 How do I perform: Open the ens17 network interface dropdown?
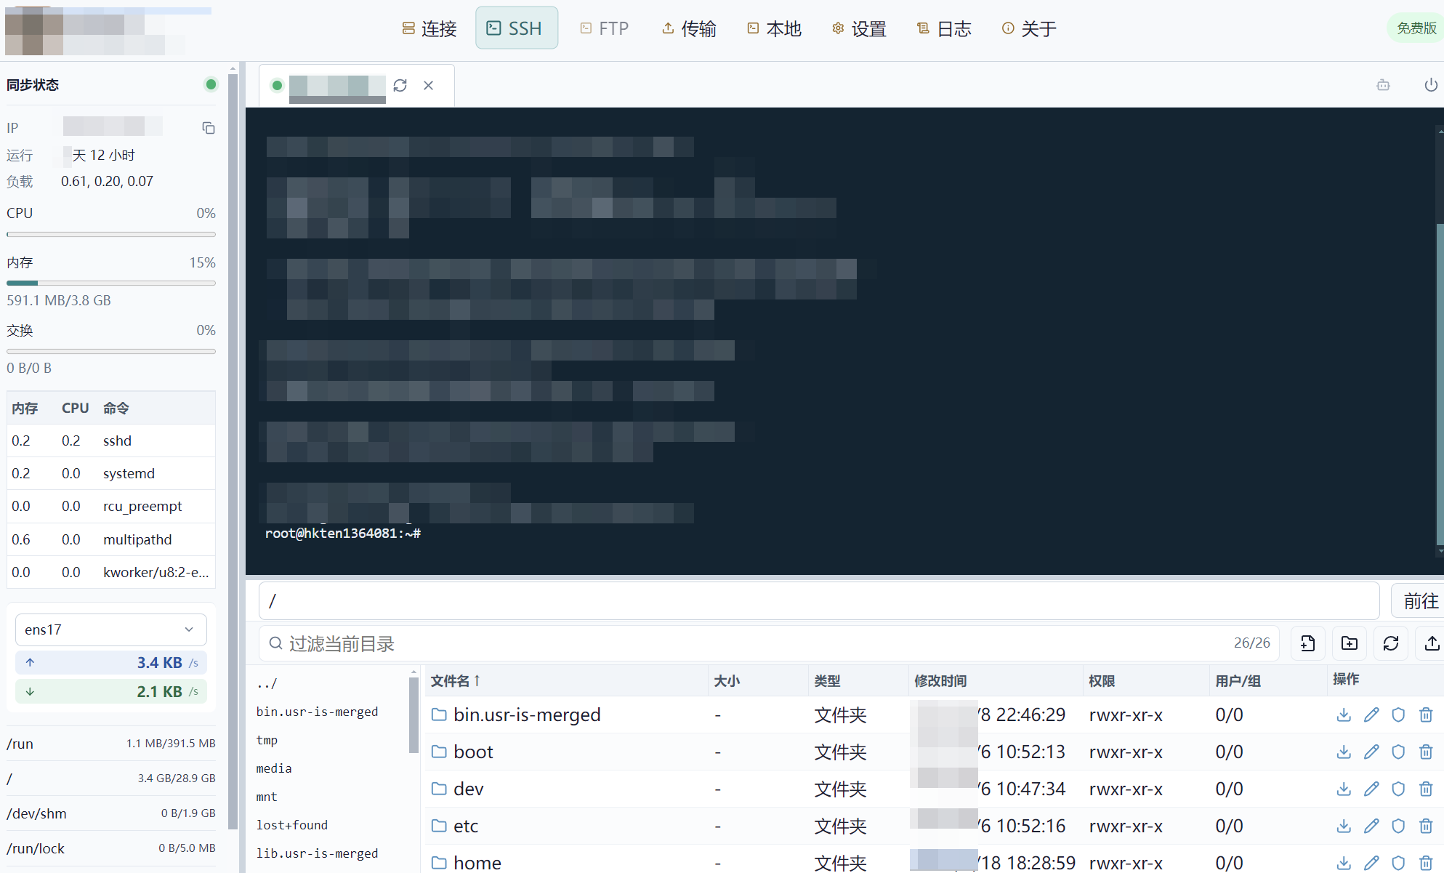pyautogui.click(x=111, y=629)
